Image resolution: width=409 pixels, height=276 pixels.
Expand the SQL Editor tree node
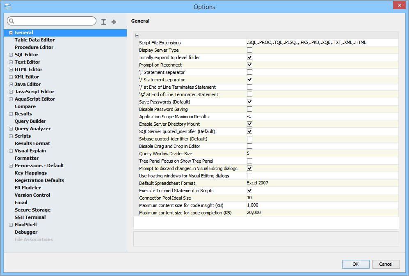(x=11, y=55)
